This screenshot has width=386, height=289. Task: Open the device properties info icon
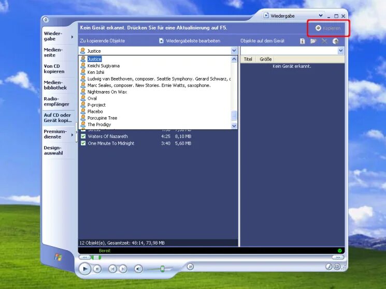302,41
